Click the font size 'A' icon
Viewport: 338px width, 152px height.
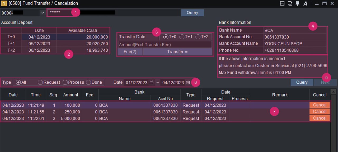305,3
